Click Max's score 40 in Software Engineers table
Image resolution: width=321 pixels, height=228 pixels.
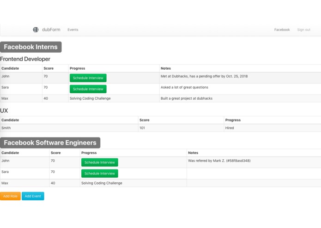[x=53, y=183]
